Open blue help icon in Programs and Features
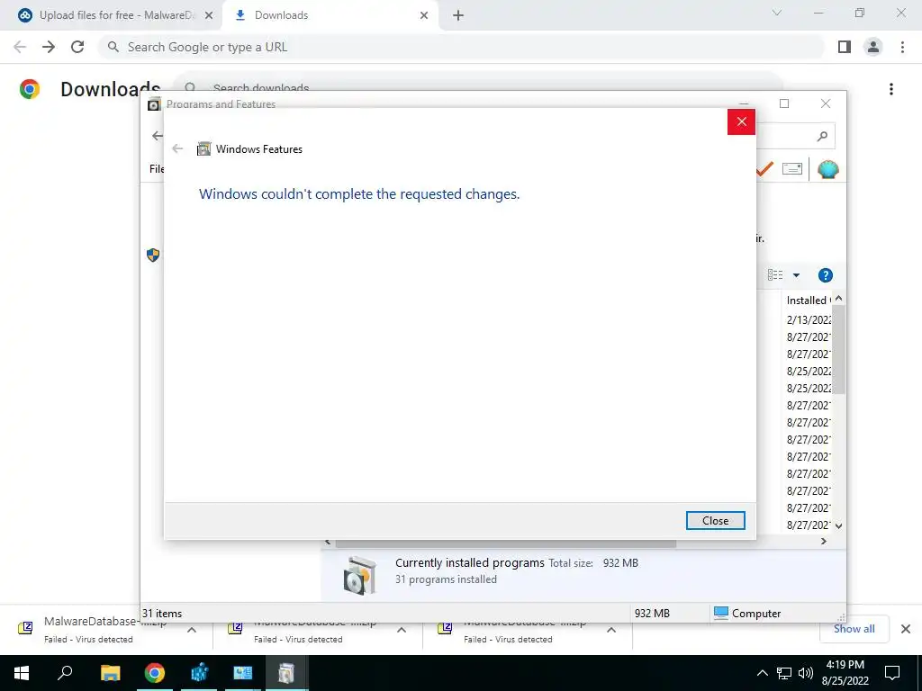 [825, 275]
